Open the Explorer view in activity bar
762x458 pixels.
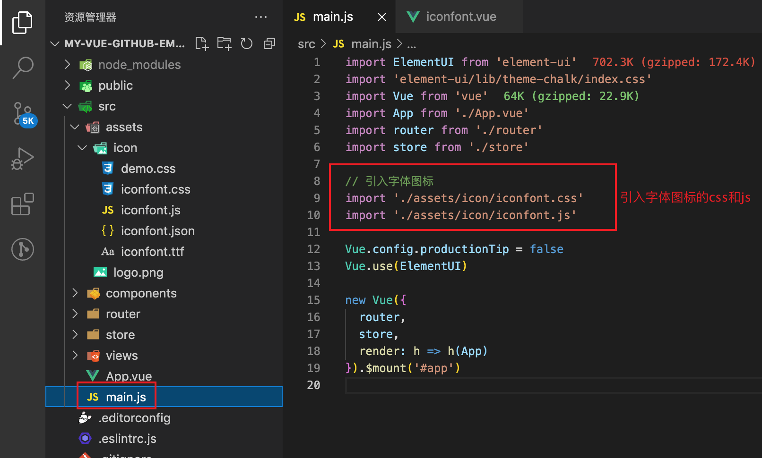22,23
